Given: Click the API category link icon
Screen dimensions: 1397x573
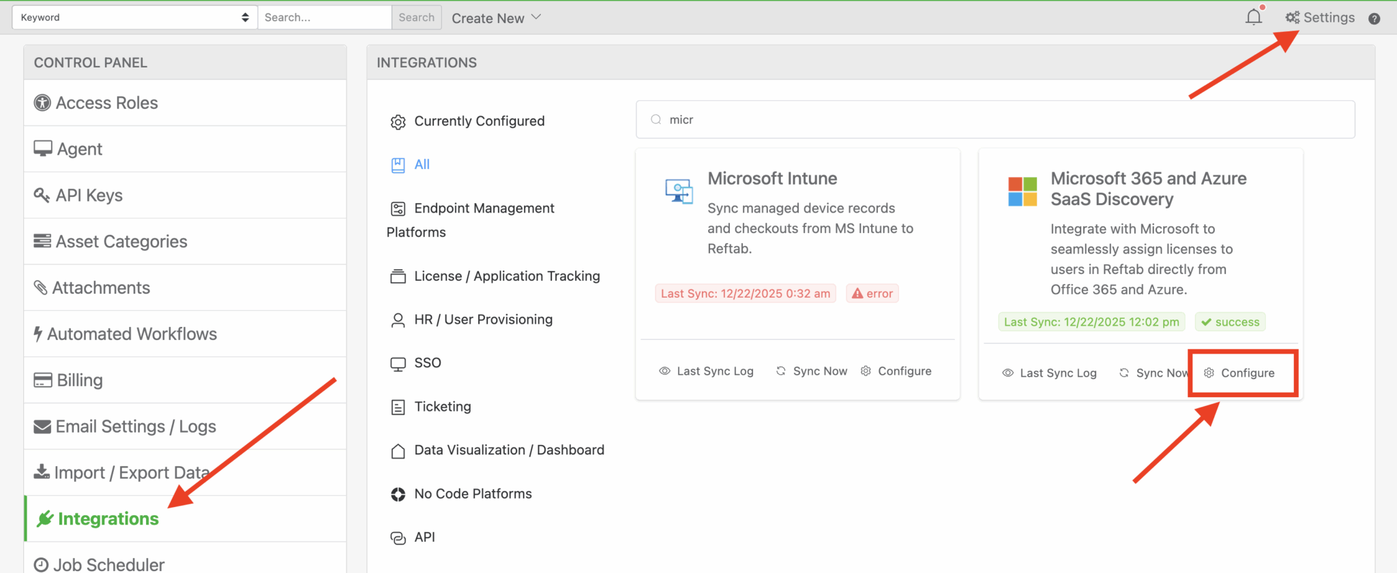Looking at the screenshot, I should pyautogui.click(x=398, y=538).
